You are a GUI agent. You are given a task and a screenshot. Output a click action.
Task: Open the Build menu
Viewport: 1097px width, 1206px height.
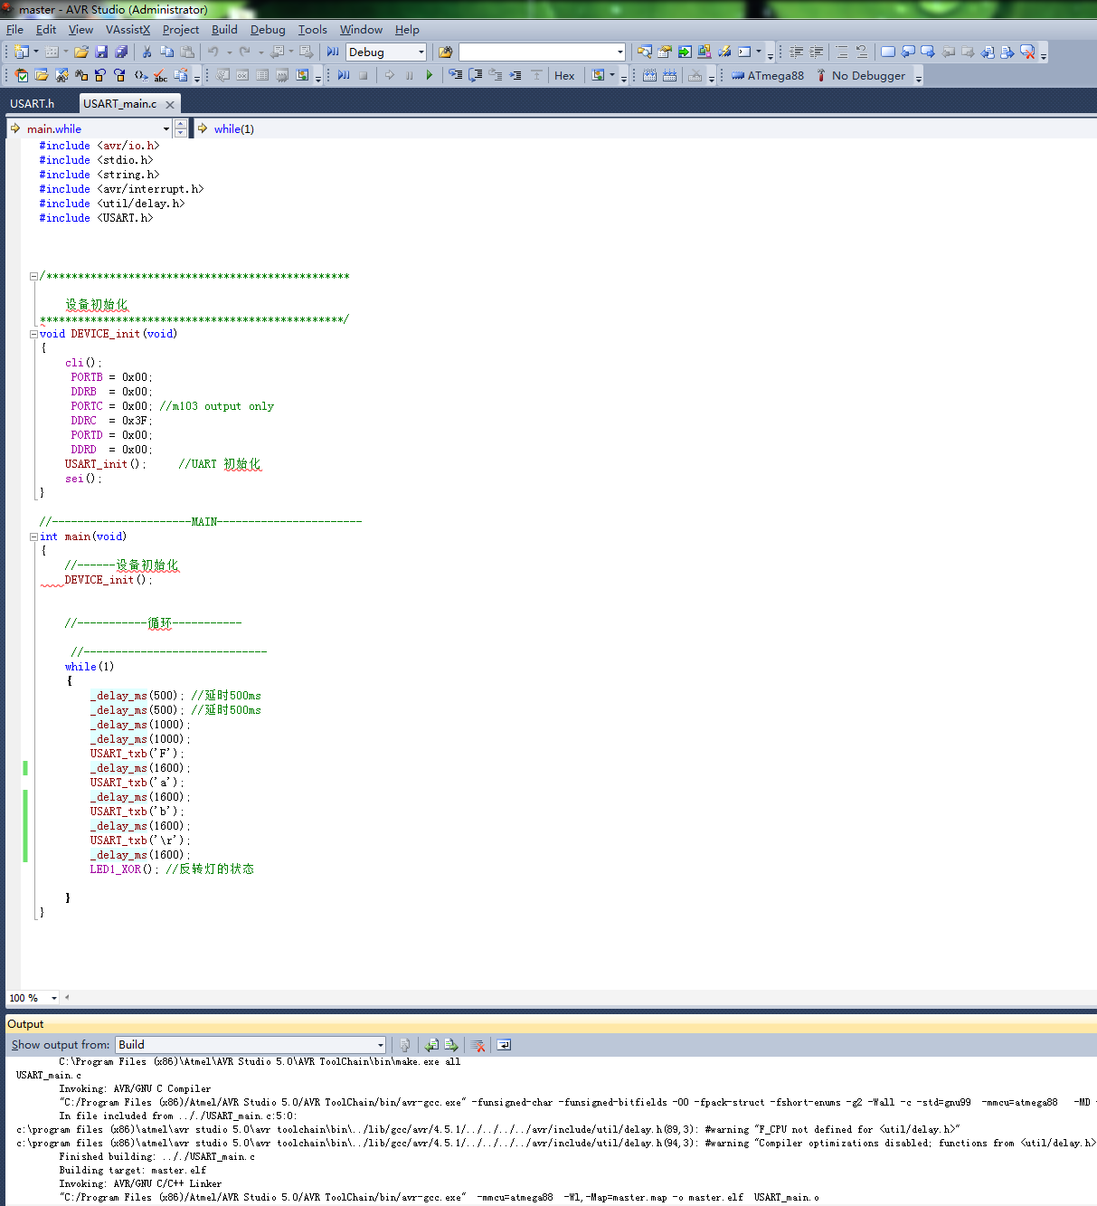(x=224, y=30)
